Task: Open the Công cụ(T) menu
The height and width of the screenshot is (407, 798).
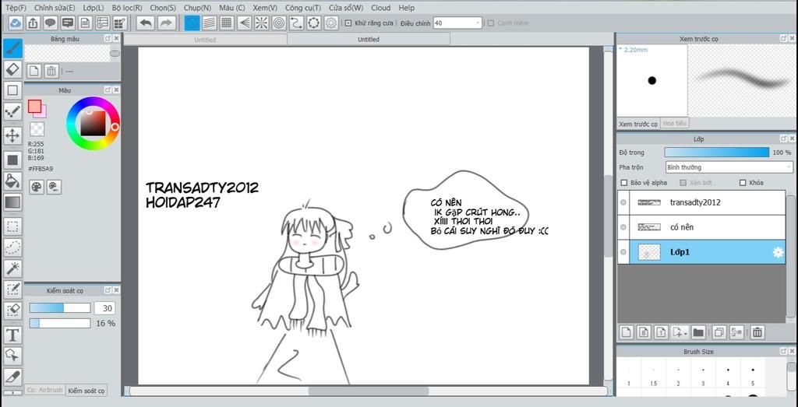Action: (x=303, y=8)
